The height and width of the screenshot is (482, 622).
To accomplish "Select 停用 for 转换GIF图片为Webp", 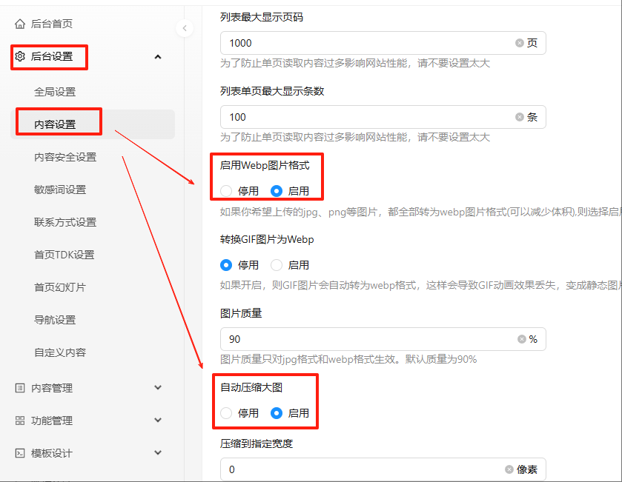I will 226,265.
